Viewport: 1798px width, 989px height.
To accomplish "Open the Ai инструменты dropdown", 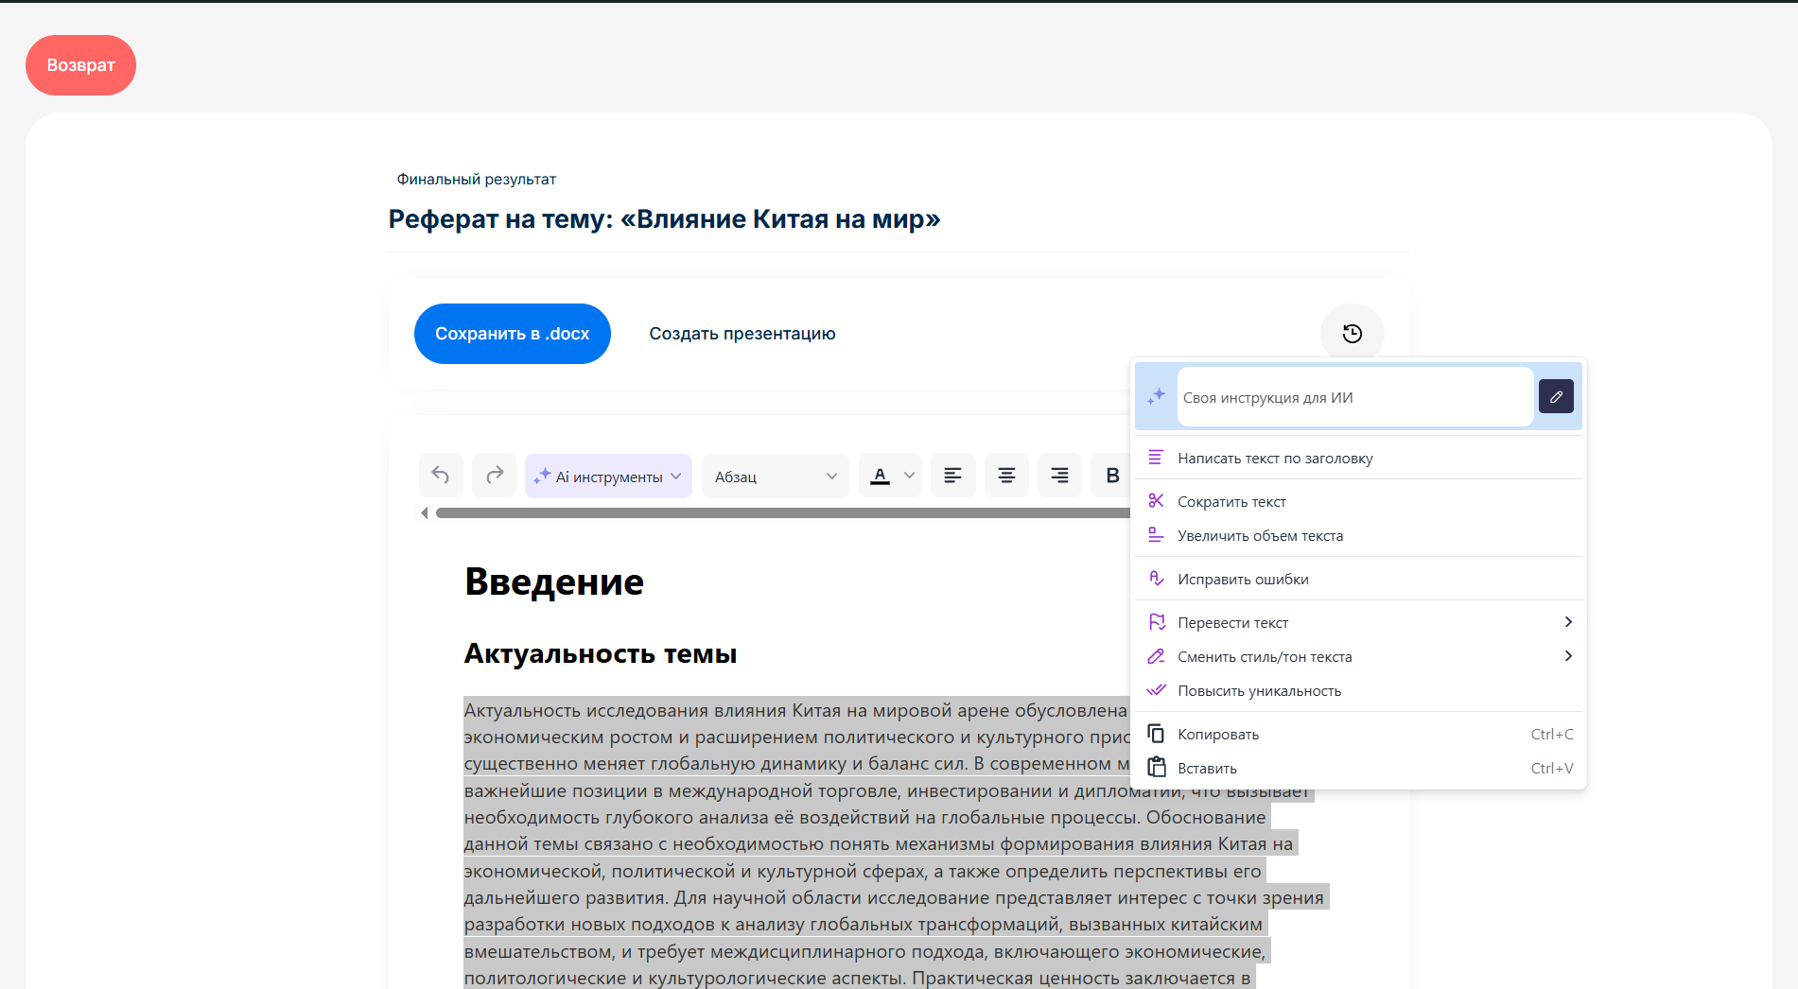I will click(608, 477).
